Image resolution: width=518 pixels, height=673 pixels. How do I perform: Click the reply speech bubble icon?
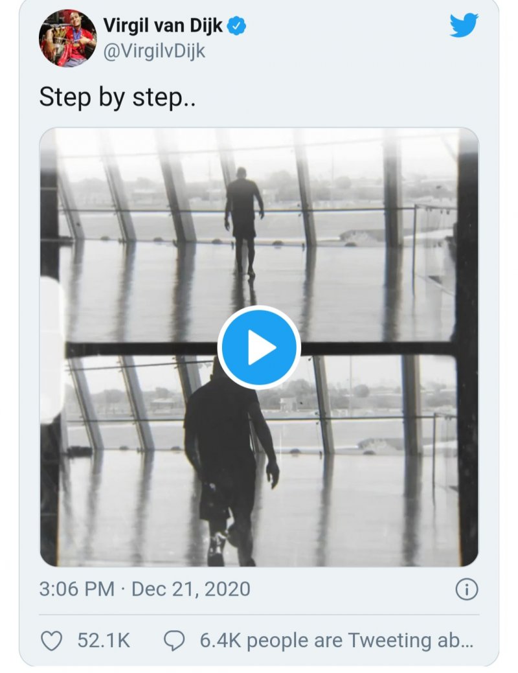pos(174,641)
